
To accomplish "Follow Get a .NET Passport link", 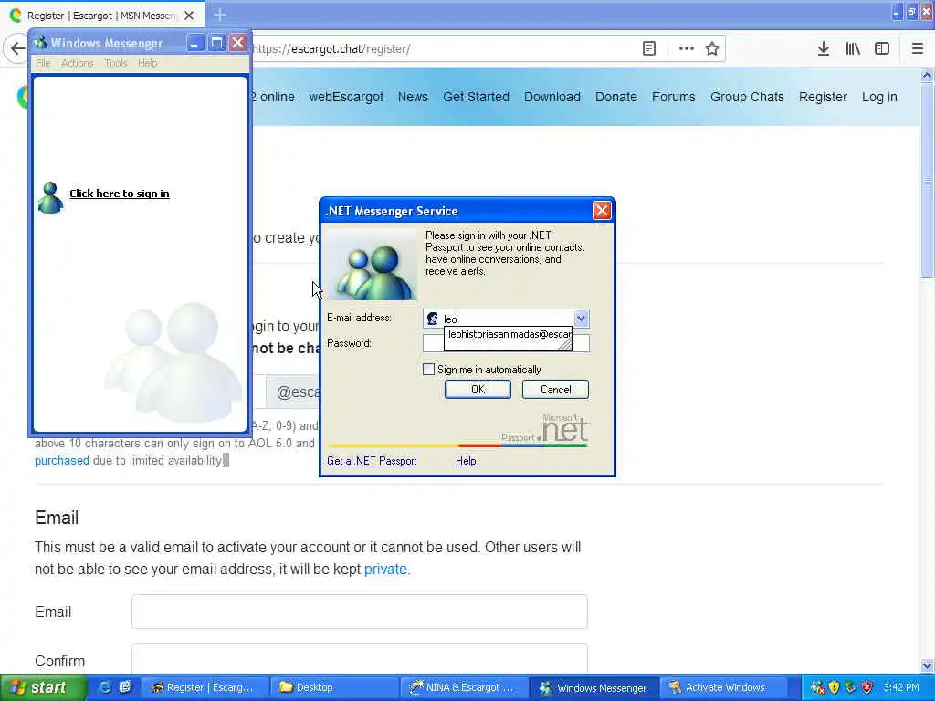I will (x=372, y=461).
